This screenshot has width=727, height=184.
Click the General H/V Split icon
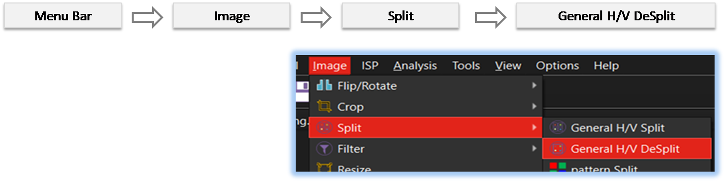coord(558,128)
